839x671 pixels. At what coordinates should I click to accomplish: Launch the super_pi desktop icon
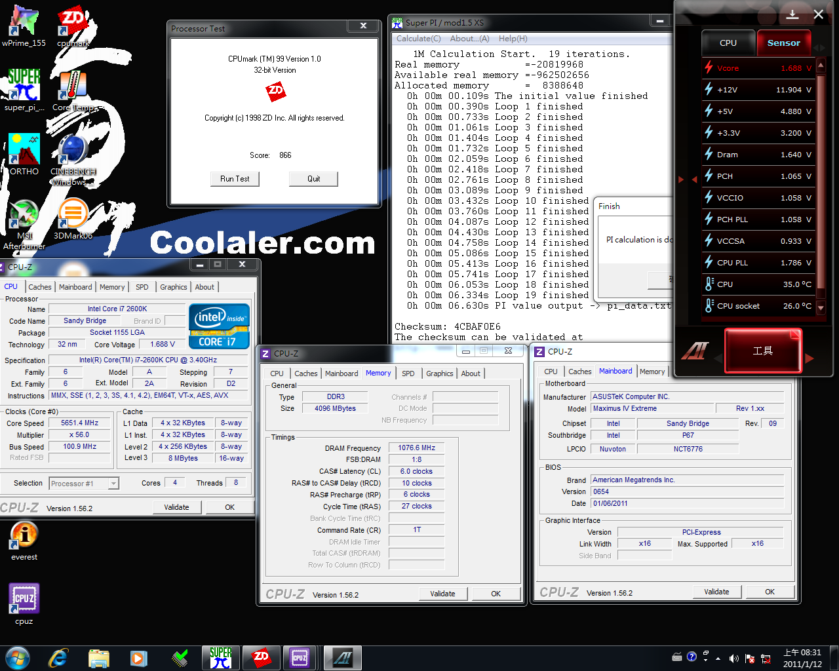pos(24,90)
